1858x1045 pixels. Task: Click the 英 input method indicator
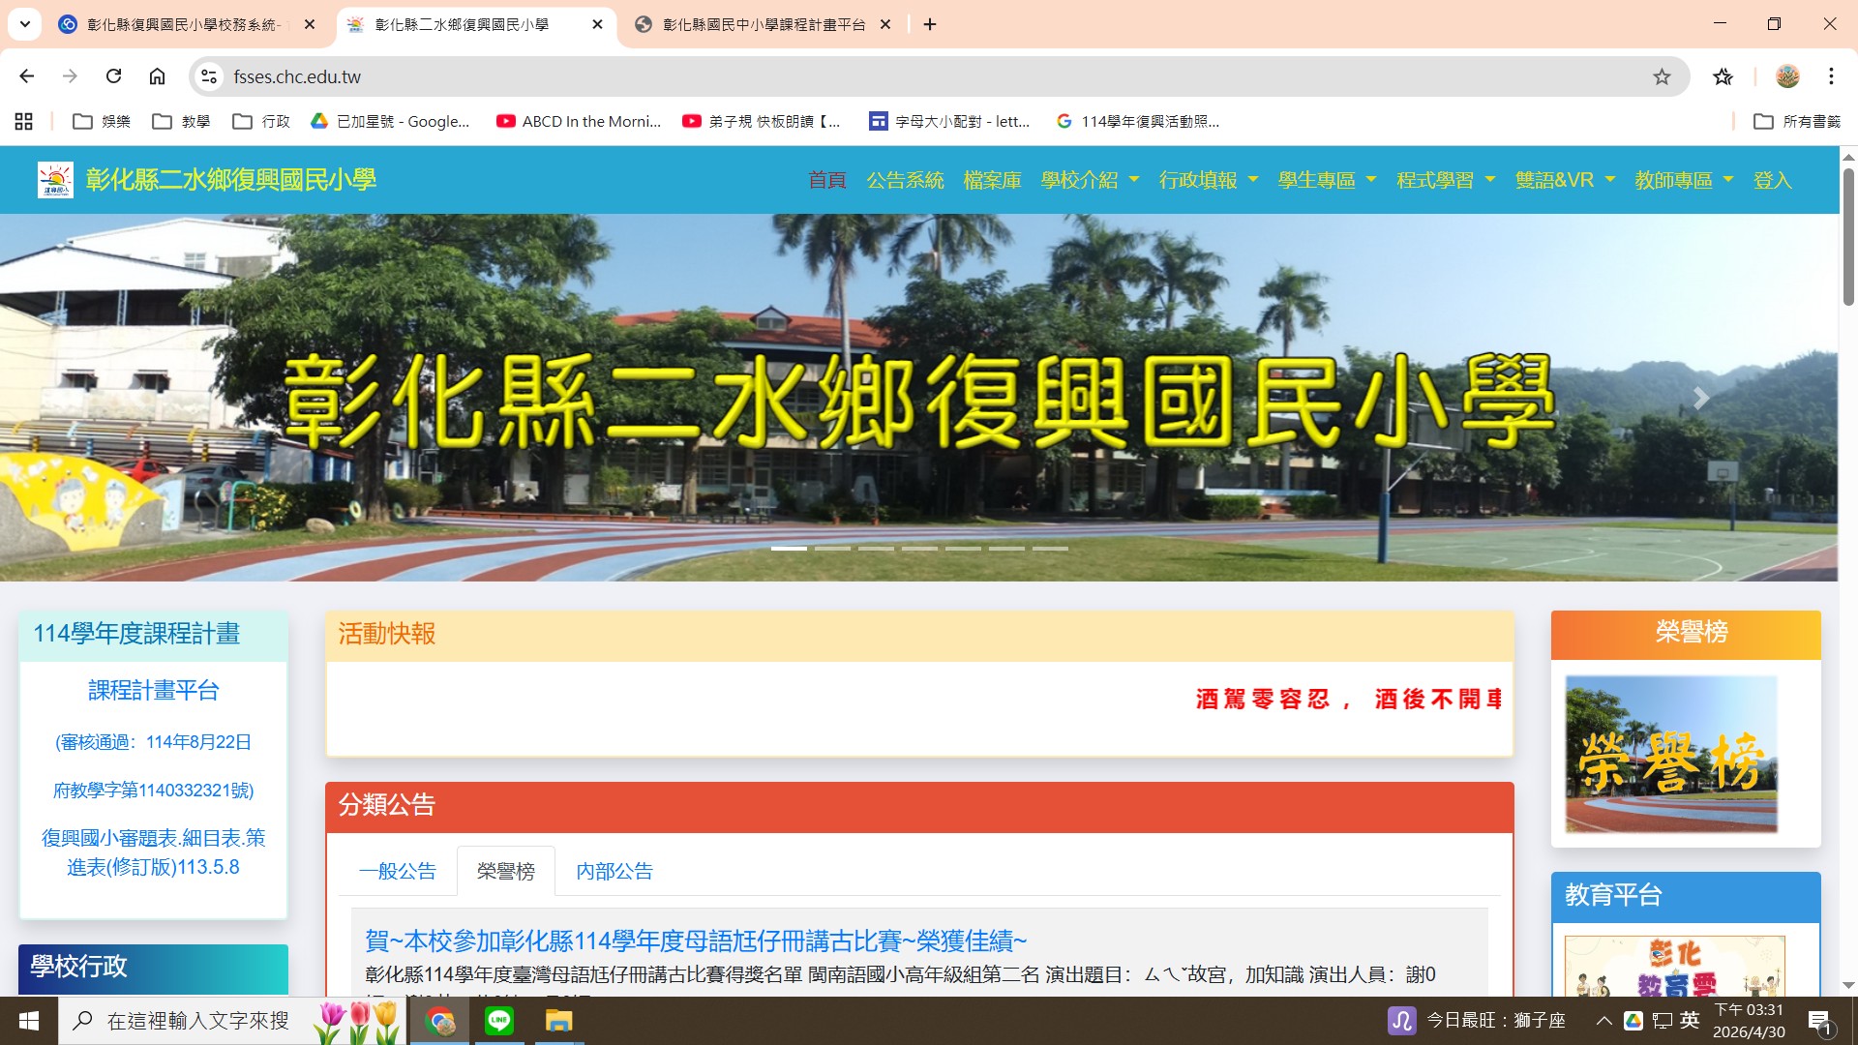point(1690,1020)
